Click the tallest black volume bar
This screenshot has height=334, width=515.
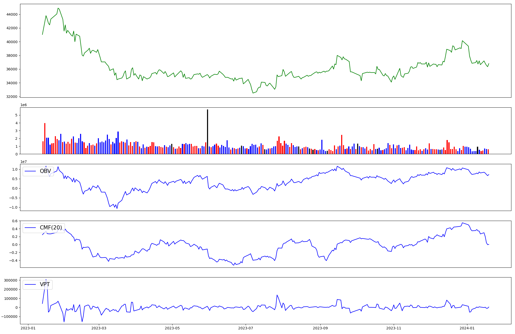208,132
